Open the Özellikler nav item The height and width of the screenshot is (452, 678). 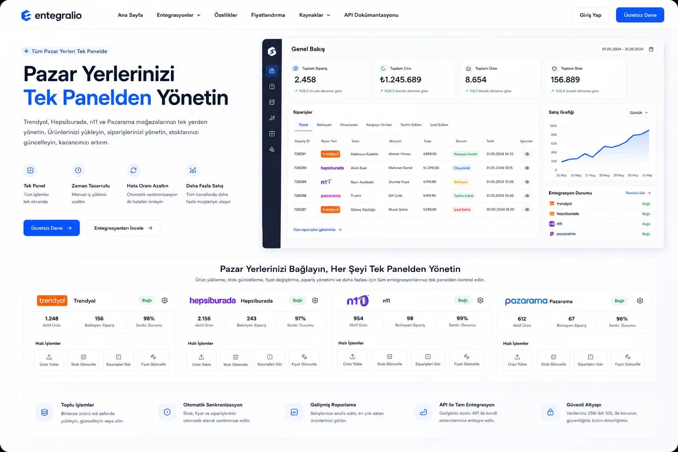[x=226, y=15]
